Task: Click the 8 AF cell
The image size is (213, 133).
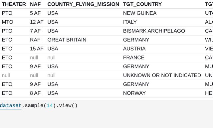Action: pos(35,93)
